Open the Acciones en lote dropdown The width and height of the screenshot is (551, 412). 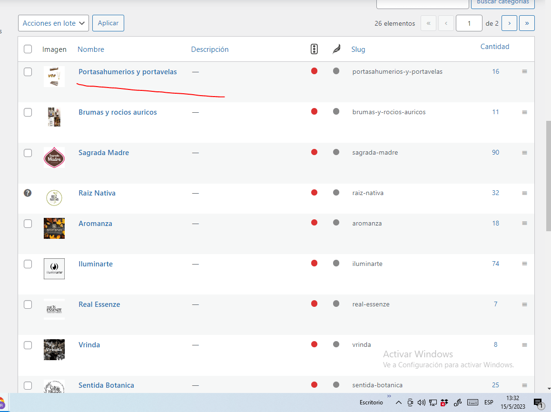point(53,23)
